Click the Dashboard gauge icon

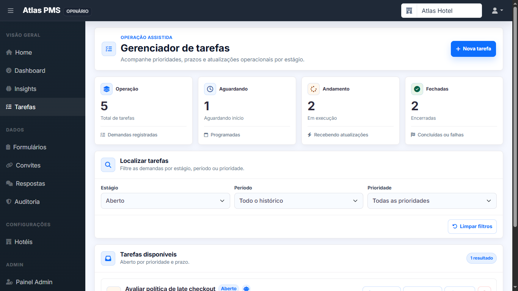pos(9,70)
